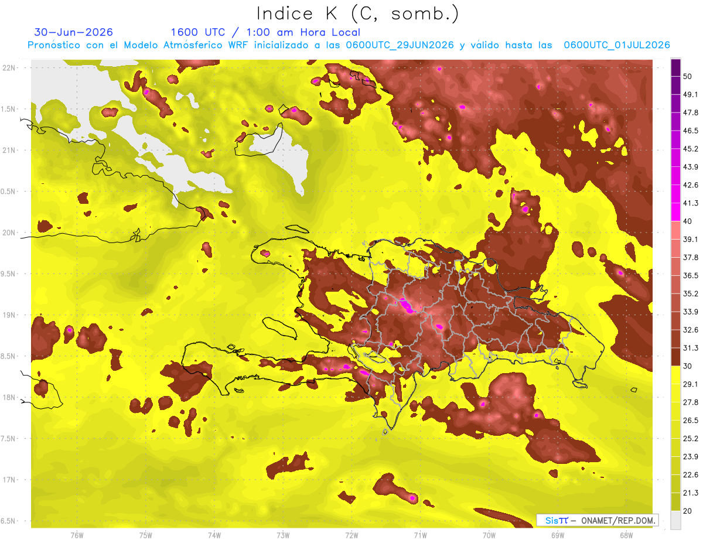The image size is (703, 543).
Task: Click the colorbar value "49.1"
Action: [691, 94]
